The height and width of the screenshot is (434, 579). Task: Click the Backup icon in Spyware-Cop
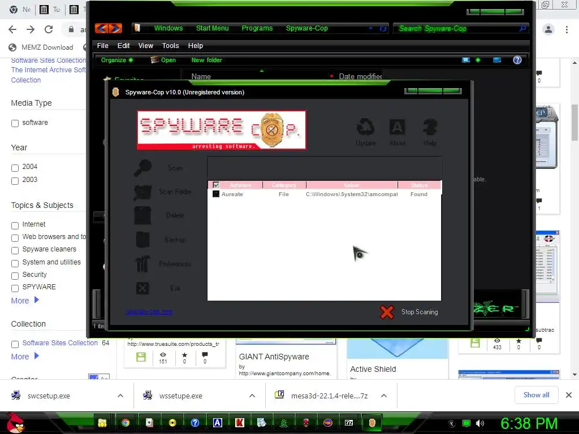pyautogui.click(x=142, y=240)
